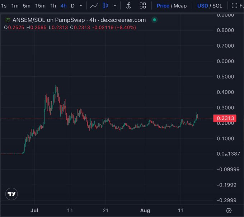Click the 0.5000 price axis label
Screen dimensions: 244x217
pos(225,76)
